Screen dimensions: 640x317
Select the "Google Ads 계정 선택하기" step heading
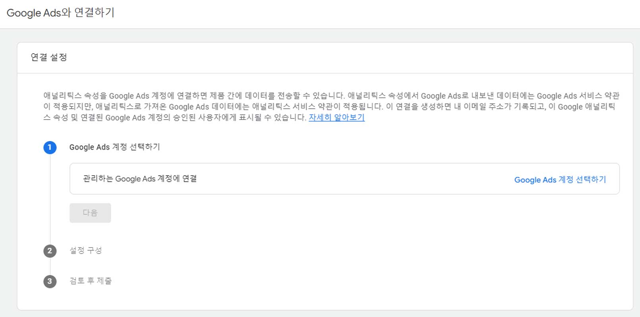(114, 147)
